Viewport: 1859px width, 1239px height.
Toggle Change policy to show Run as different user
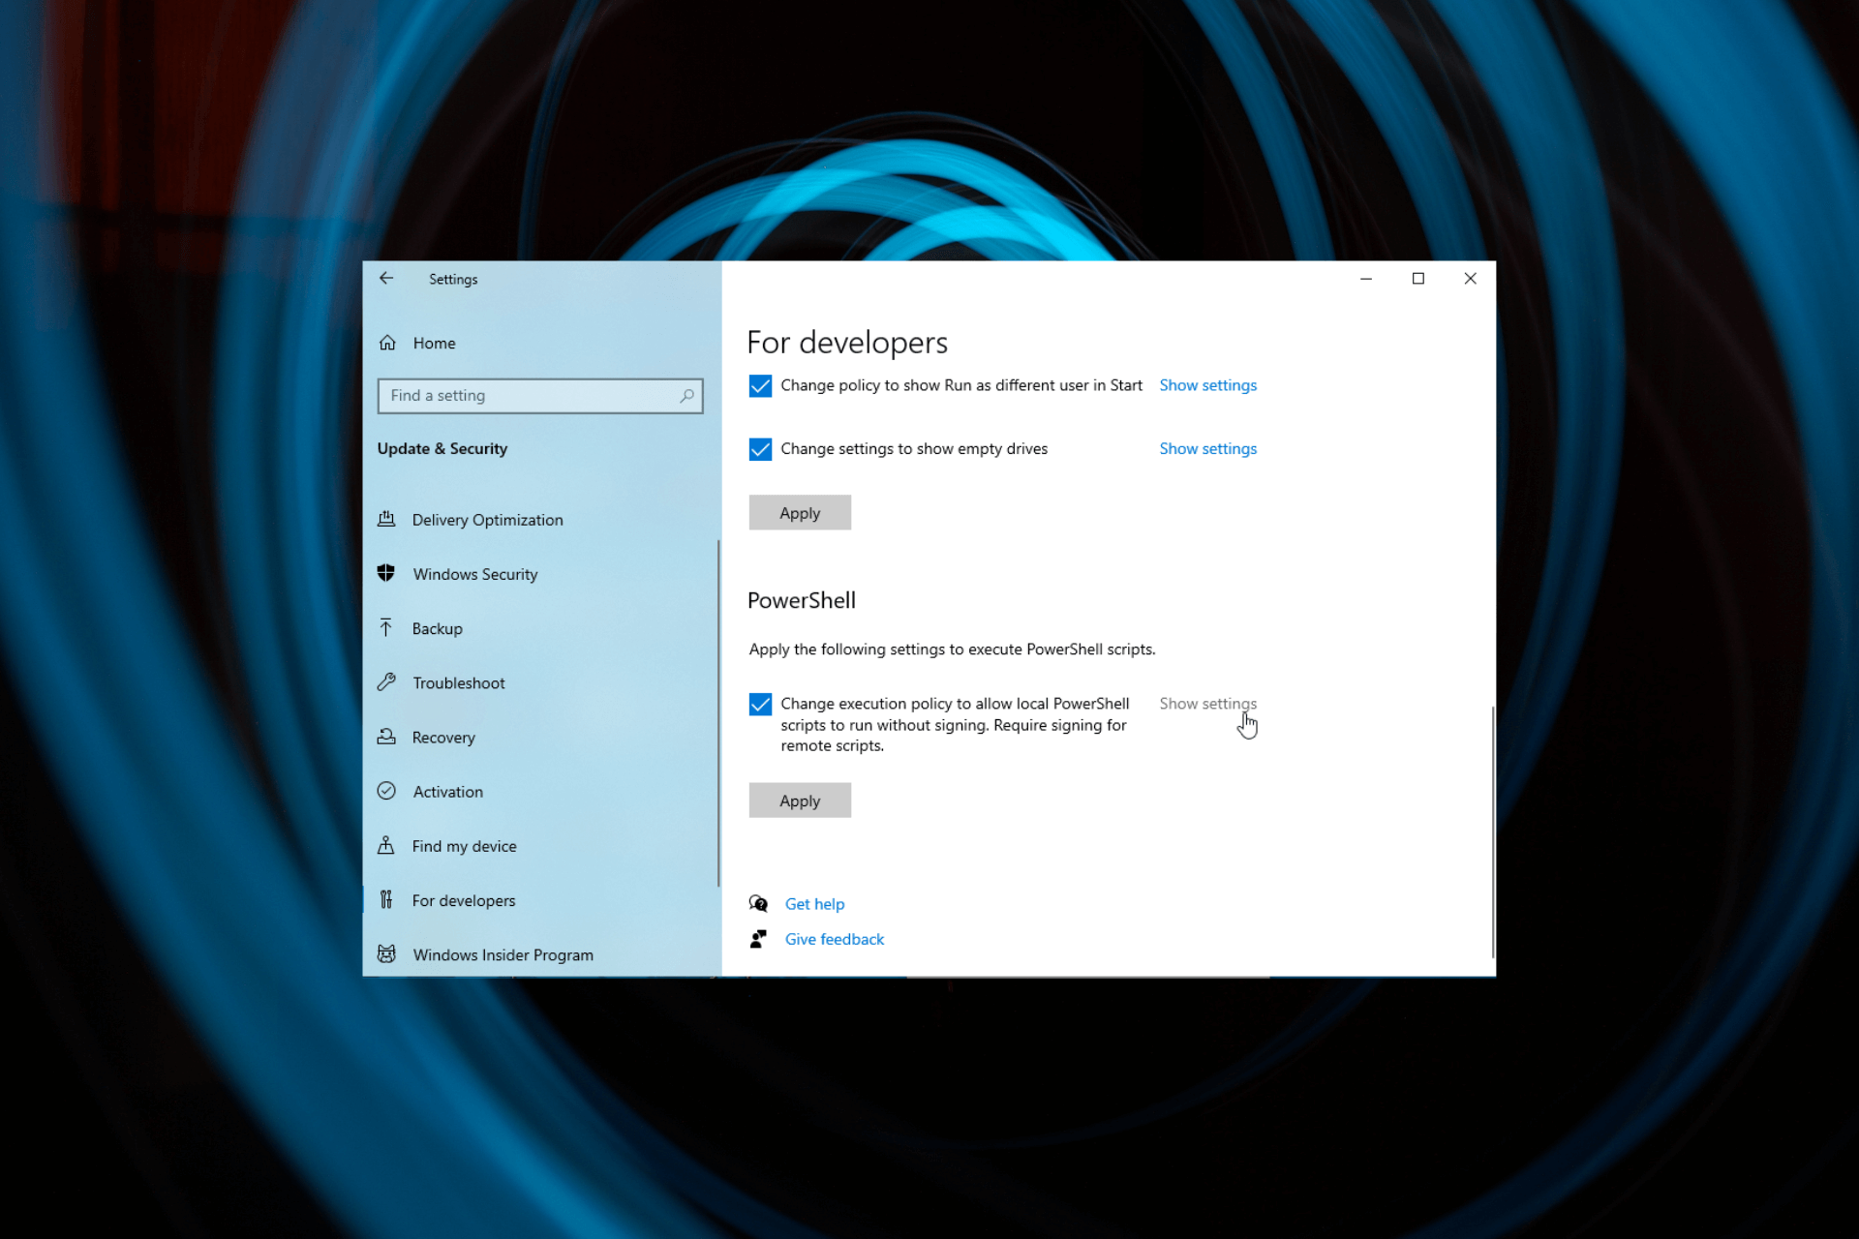coord(761,384)
